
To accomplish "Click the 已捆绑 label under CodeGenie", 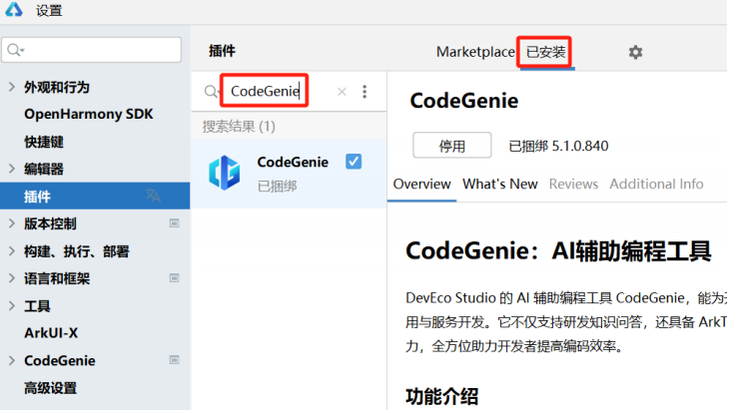I will (278, 186).
